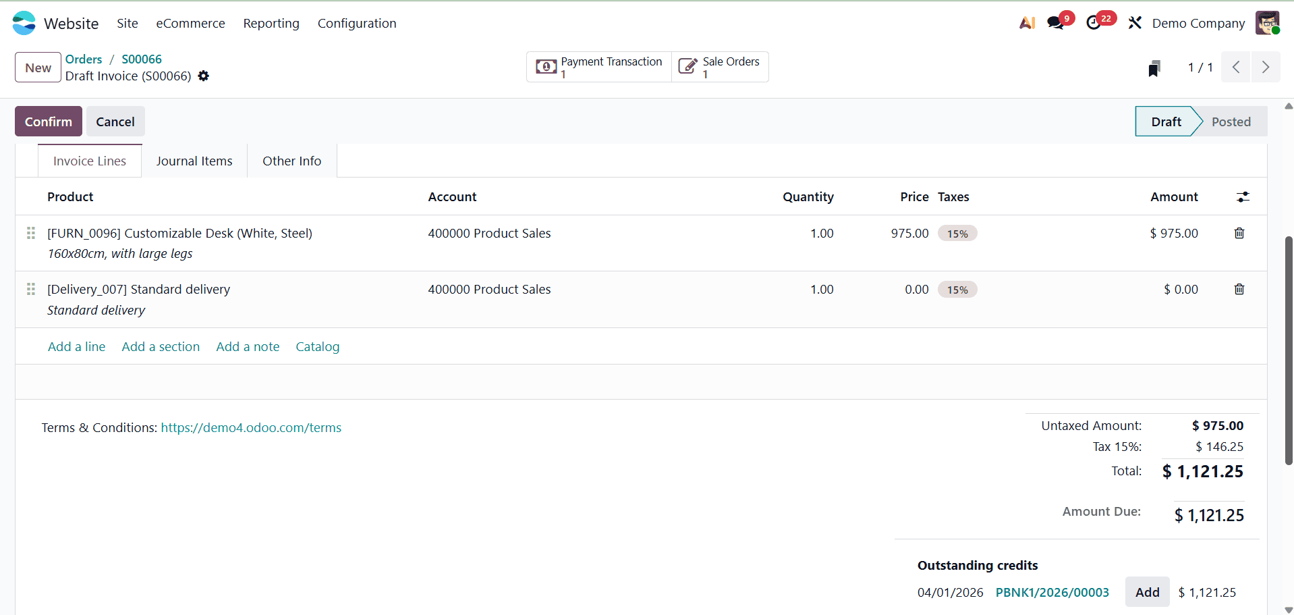Click the Website application logo
1294x615 pixels.
[x=24, y=22]
